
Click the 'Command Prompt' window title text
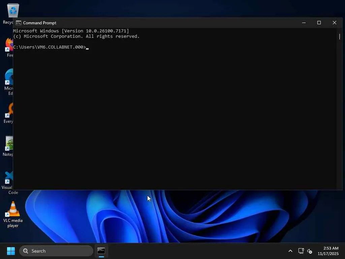pyautogui.click(x=40, y=23)
